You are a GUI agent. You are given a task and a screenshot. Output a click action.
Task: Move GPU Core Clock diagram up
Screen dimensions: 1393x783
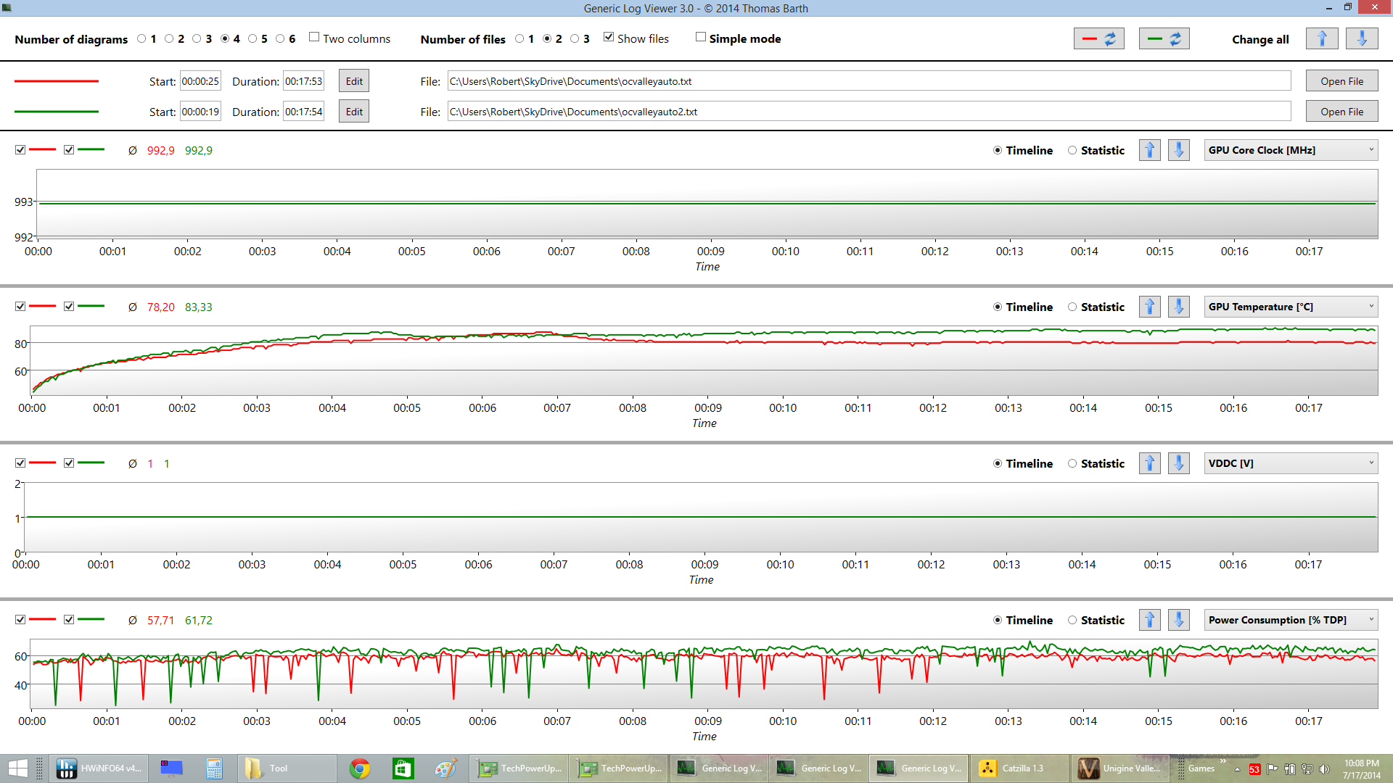click(1150, 150)
